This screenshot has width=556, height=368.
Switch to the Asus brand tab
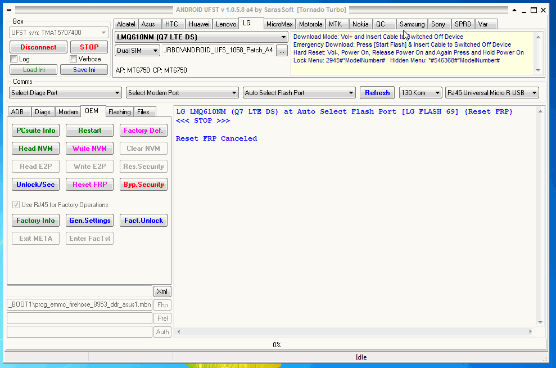148,24
